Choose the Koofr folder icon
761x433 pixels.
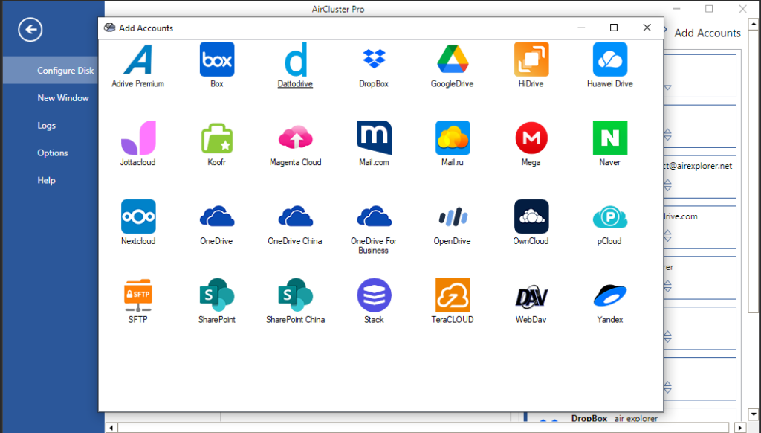(x=217, y=138)
